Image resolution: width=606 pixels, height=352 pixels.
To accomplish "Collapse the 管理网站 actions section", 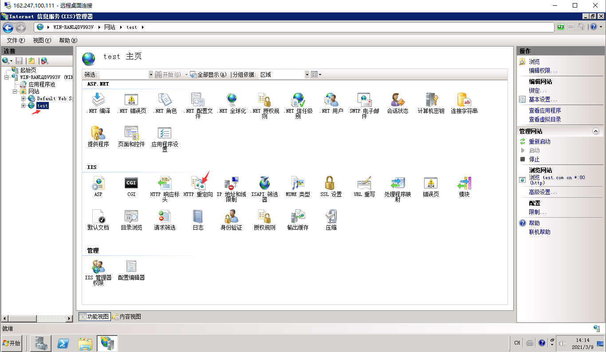I will [x=596, y=131].
